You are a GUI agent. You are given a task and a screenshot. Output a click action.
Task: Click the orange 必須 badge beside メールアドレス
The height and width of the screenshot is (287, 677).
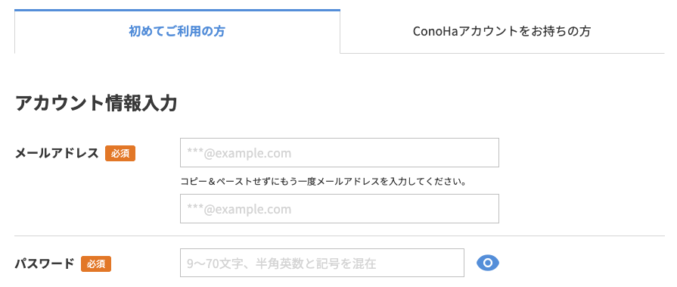tap(120, 154)
